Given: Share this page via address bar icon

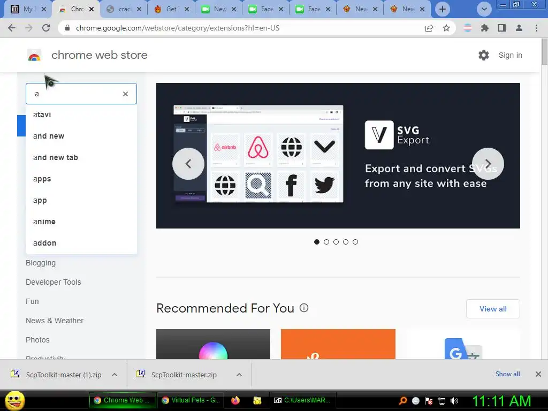Looking at the screenshot, I should [429, 28].
